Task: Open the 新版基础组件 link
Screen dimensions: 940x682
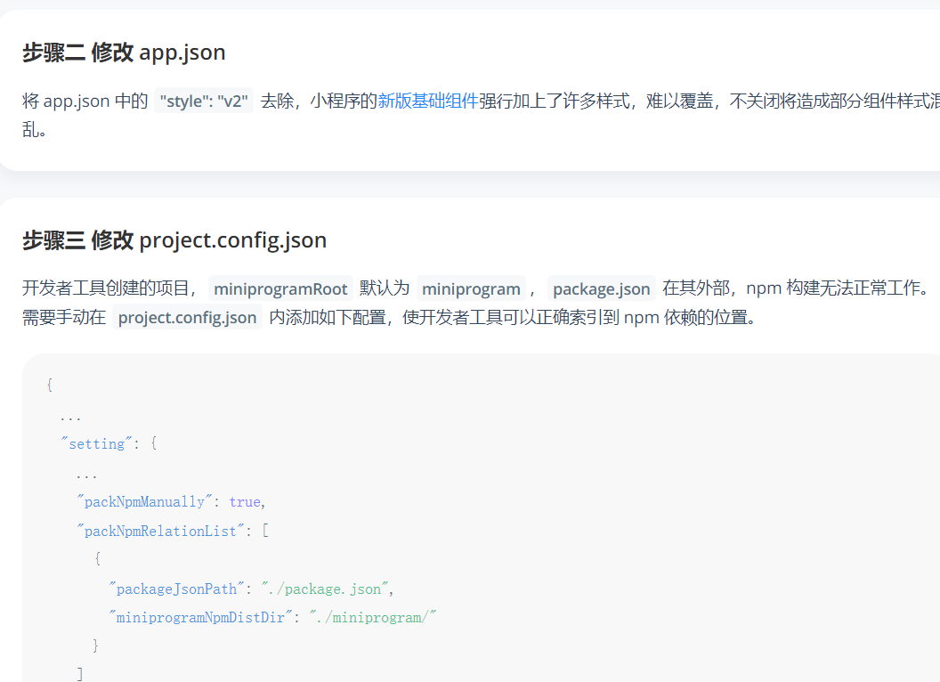Action: click(427, 101)
